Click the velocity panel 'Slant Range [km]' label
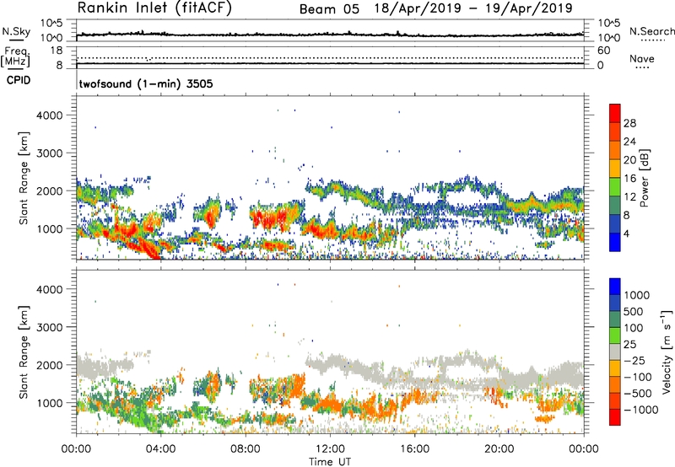This screenshot has height=467, width=675. coord(24,352)
